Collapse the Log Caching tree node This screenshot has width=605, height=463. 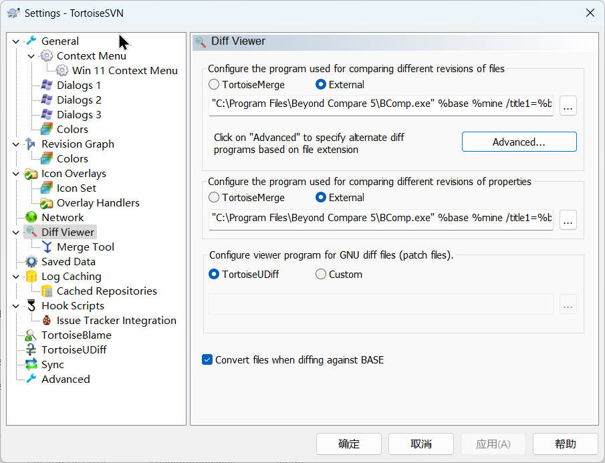point(16,277)
